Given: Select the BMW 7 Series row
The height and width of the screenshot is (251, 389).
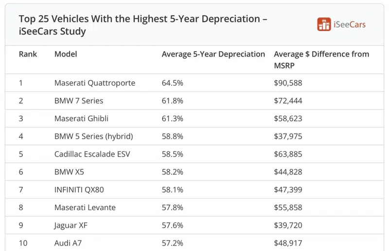Looking at the screenshot, I should [x=194, y=101].
